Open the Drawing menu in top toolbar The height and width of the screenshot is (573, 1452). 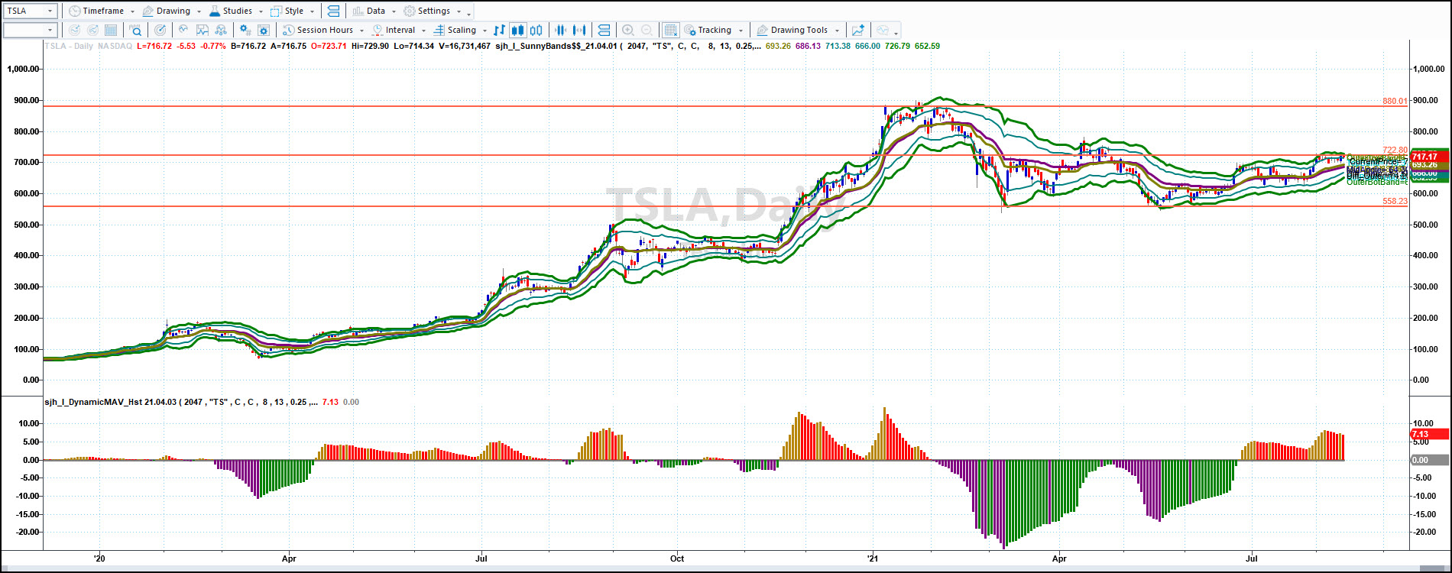(173, 11)
